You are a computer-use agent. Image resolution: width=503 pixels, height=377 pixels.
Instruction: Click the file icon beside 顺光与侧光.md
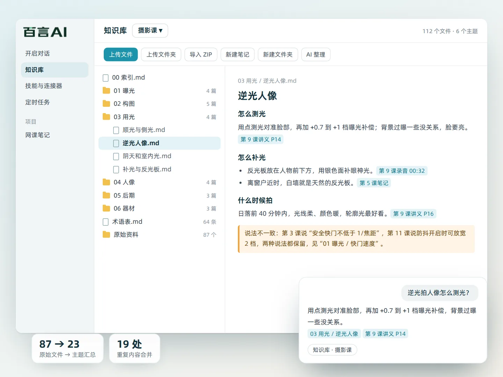(x=116, y=130)
